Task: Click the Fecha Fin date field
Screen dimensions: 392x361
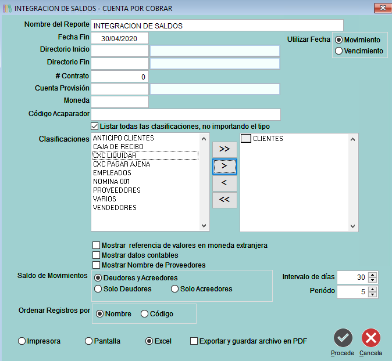Action: click(120, 38)
